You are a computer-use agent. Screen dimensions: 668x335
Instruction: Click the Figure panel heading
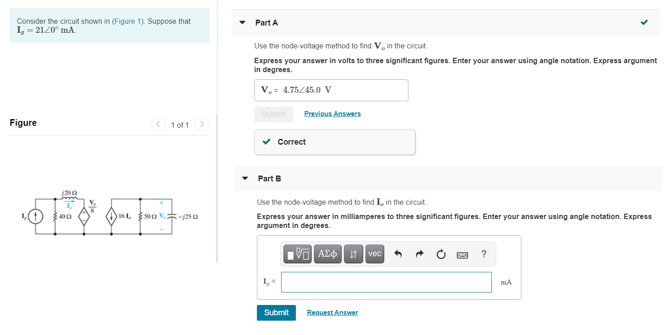[x=23, y=123]
